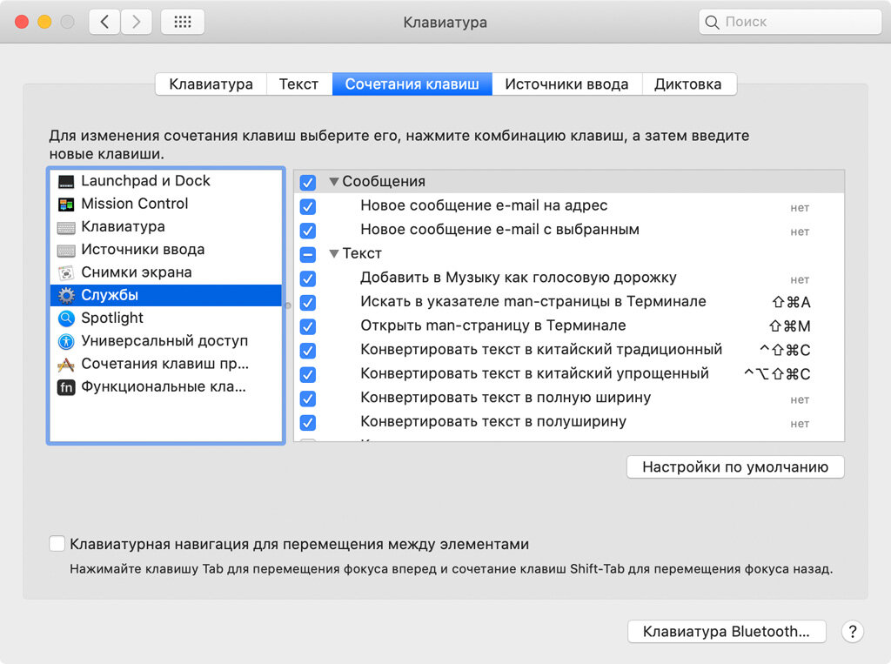Viewport: 891px width, 664px height.
Task: Click the Сочетания клавиш пр... app icon
Action: (x=66, y=365)
